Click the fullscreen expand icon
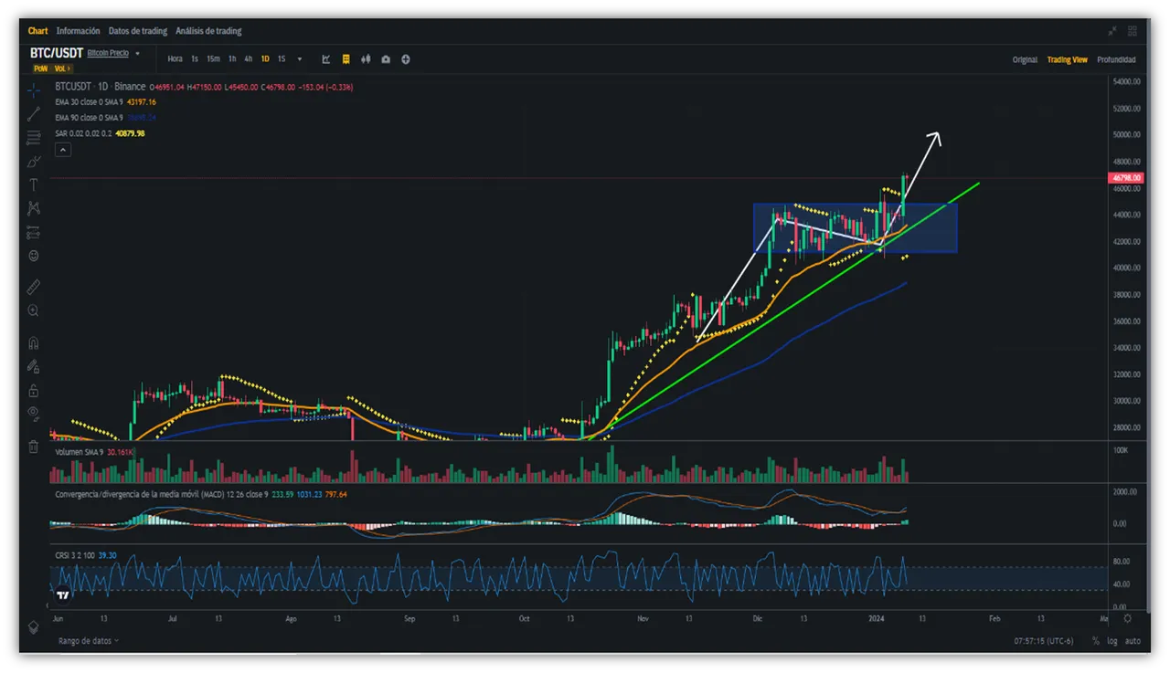 1112,31
